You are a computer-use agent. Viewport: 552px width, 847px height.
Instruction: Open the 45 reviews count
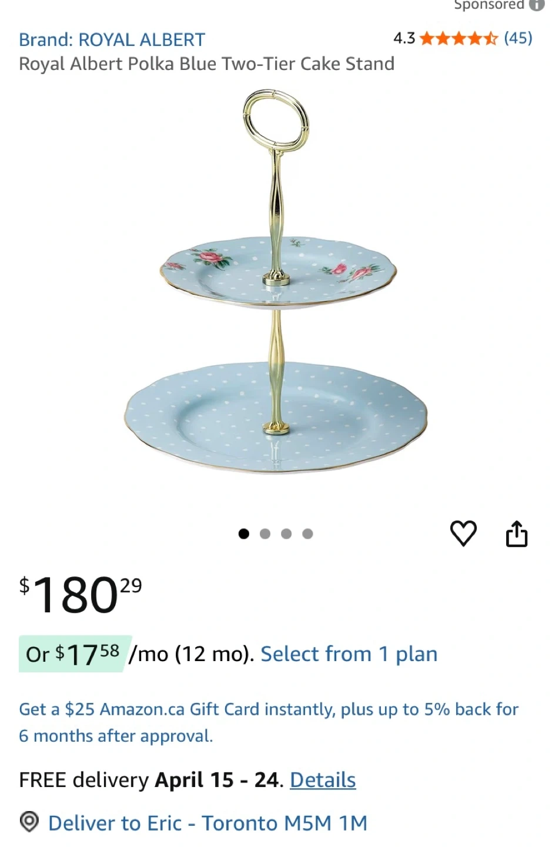(518, 39)
